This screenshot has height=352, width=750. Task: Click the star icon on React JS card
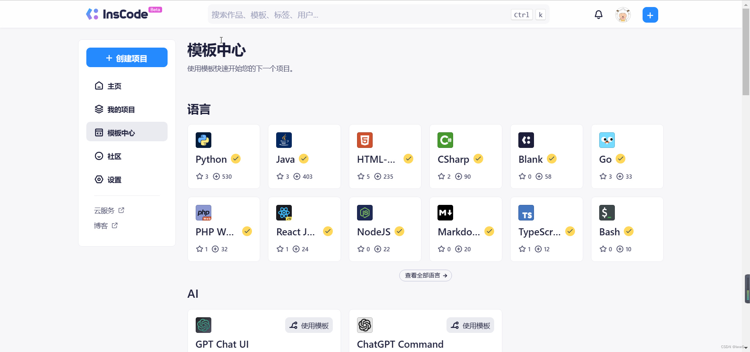point(280,249)
